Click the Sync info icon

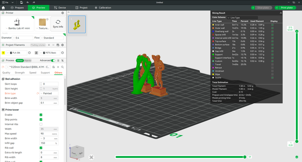58,22
